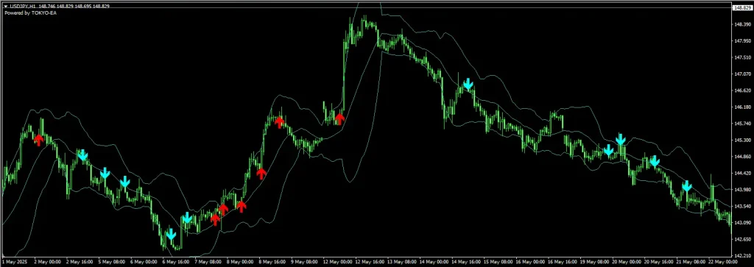Image resolution: width=754 pixels, height=267 pixels.
Task: Click the USDJPY,H1 symbol title text
Action: (24, 6)
